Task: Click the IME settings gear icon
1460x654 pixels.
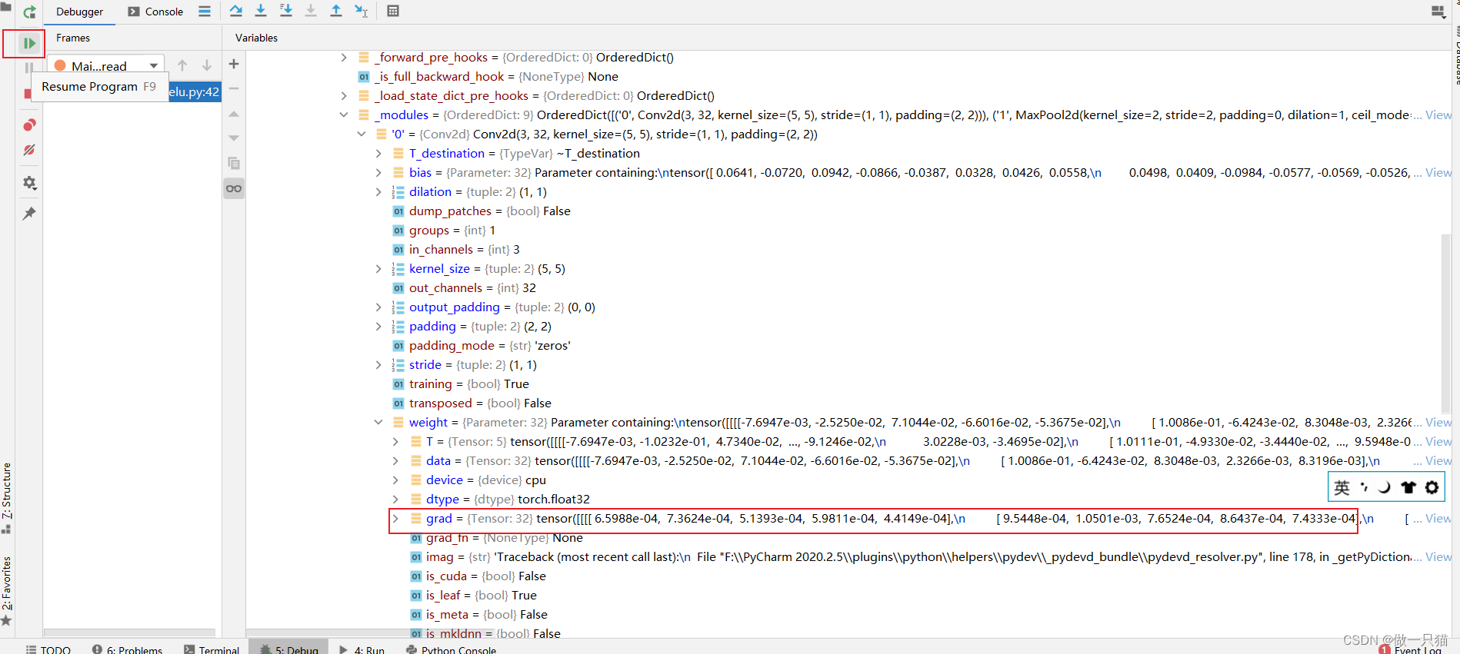Action: coord(1432,487)
